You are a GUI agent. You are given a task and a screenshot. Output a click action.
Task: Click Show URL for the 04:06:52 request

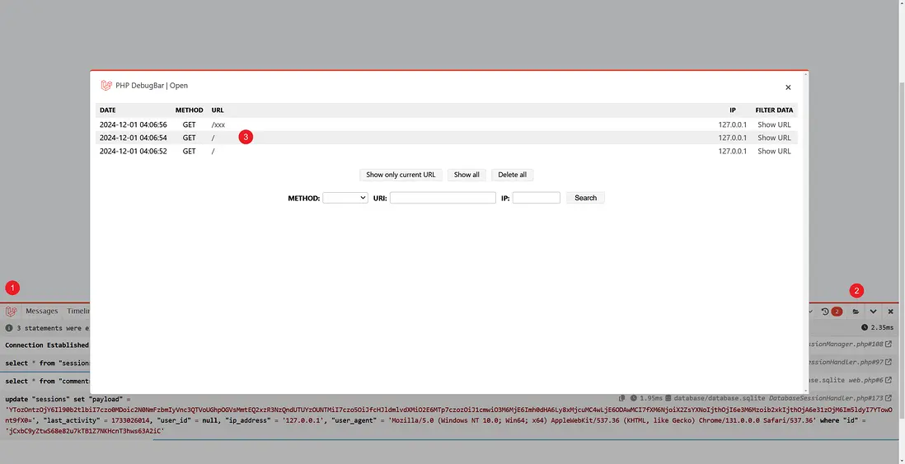(774, 151)
